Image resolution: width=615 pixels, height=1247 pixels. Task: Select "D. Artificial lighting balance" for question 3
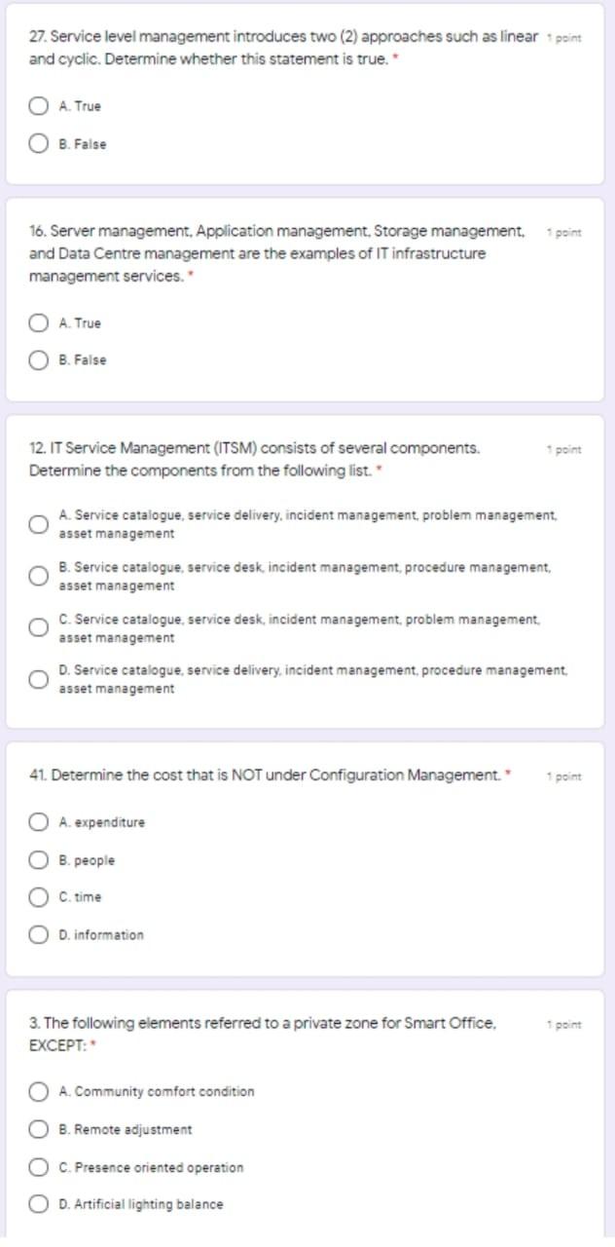click(x=38, y=1203)
